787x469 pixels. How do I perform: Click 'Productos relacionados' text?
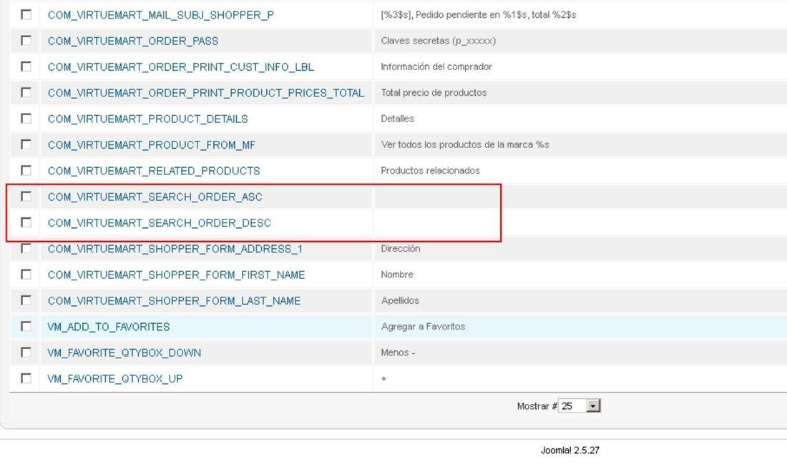[430, 171]
